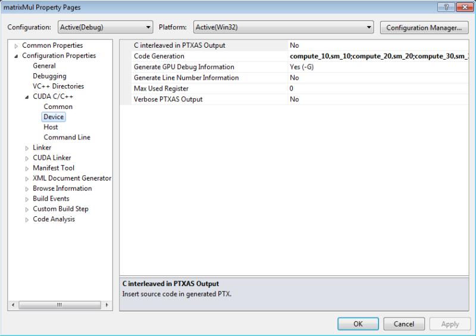Expand the Browse Information node
476x336 pixels.
point(27,189)
